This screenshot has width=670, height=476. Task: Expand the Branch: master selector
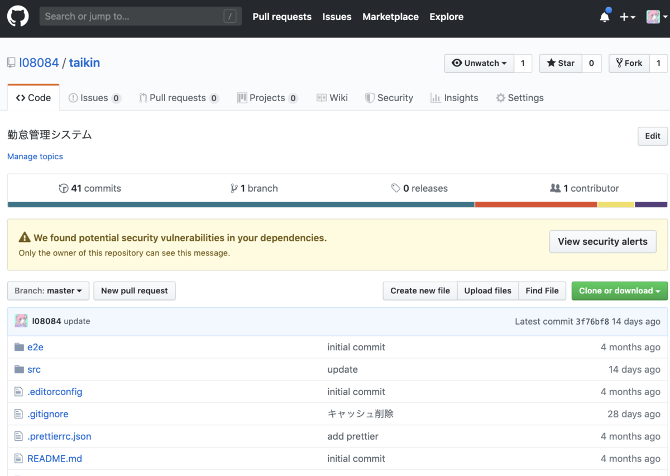(x=48, y=291)
